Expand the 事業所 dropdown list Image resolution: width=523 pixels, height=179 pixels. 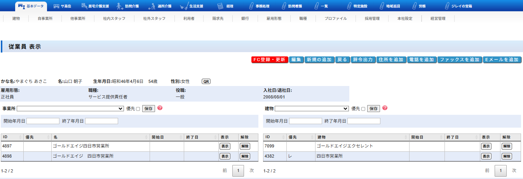click(x=70, y=109)
